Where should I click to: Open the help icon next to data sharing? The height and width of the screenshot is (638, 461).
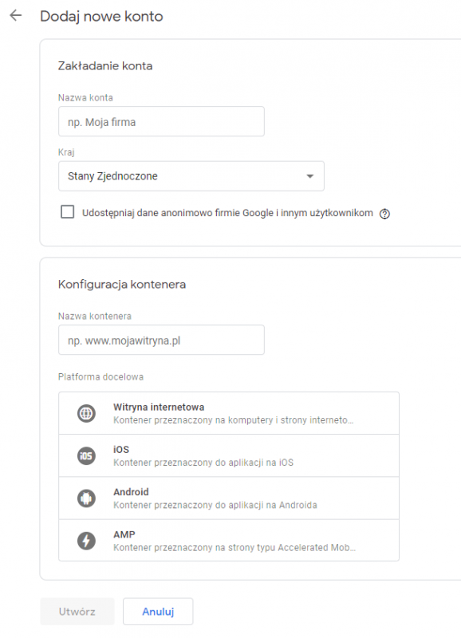[384, 214]
